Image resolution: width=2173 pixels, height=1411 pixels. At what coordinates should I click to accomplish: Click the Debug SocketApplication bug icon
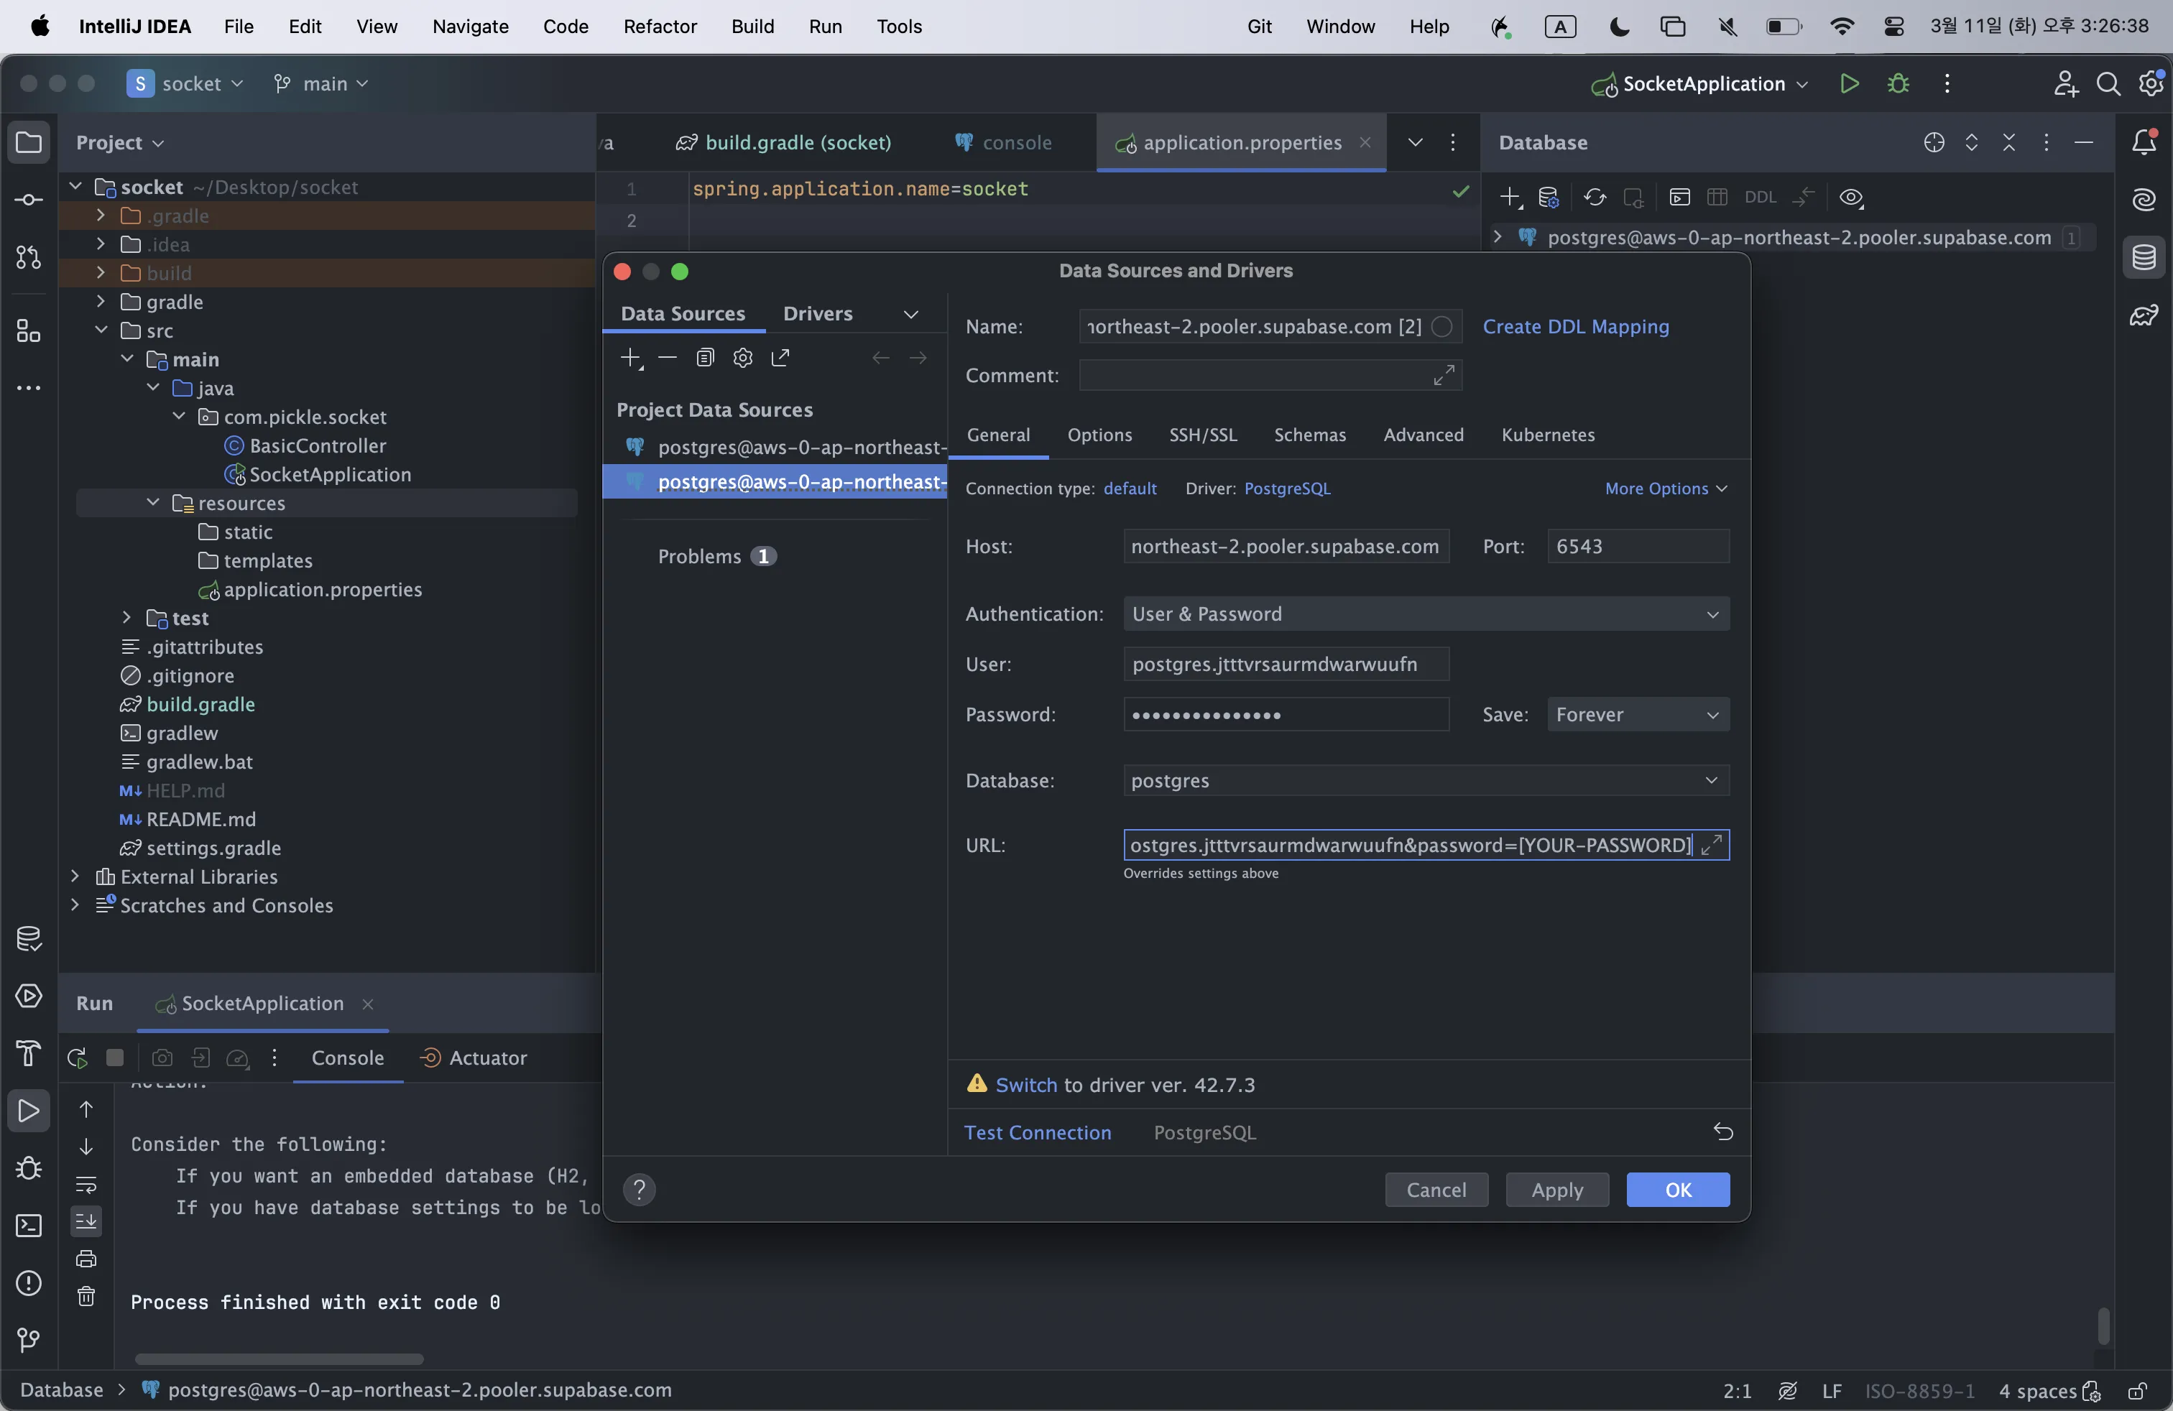pyautogui.click(x=1899, y=84)
